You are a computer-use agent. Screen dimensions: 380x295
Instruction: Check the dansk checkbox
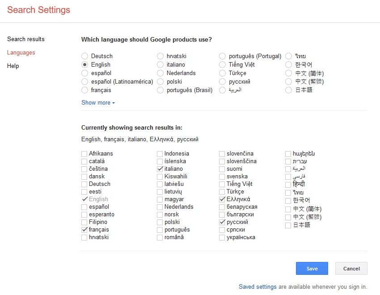[x=84, y=177]
